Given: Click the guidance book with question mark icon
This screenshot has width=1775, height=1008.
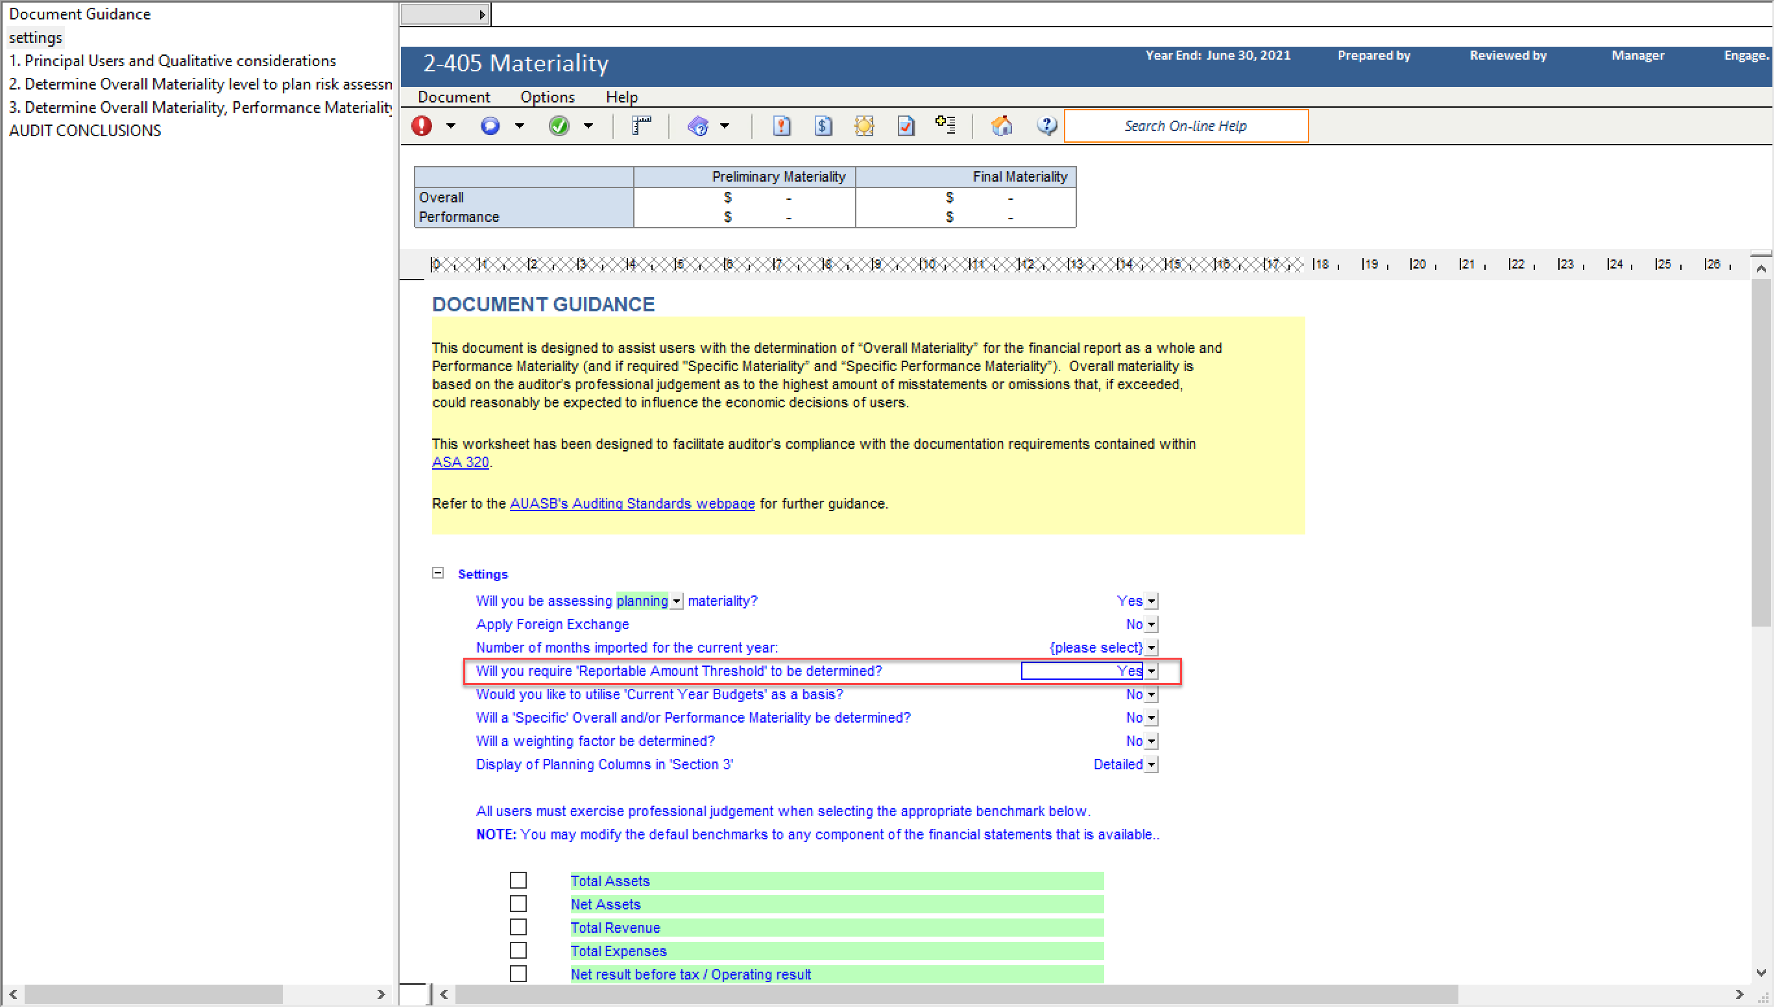Looking at the screenshot, I should 698,126.
